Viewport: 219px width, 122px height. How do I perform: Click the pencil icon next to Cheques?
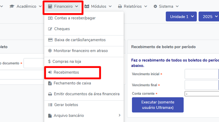50,29
